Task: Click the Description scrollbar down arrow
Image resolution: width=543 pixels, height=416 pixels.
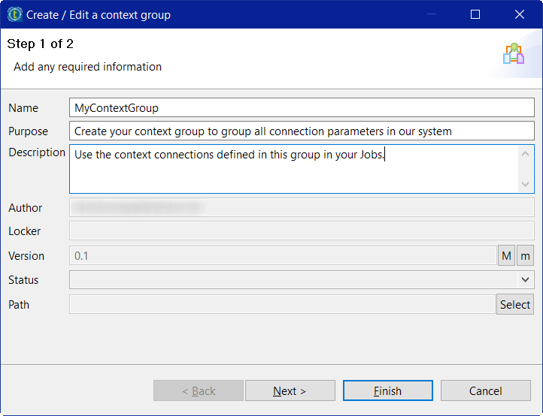Action: coord(525,184)
